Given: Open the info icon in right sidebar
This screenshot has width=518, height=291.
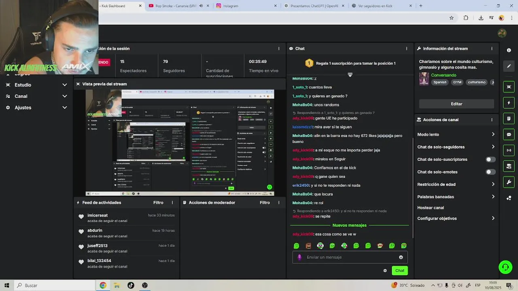Looking at the screenshot, I should tap(509, 50).
